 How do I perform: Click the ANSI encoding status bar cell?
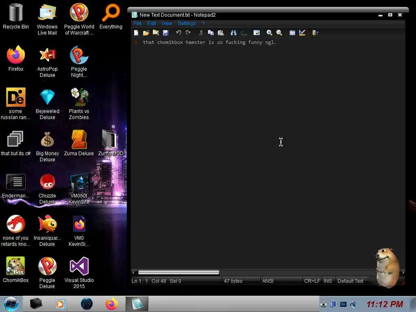click(x=268, y=281)
